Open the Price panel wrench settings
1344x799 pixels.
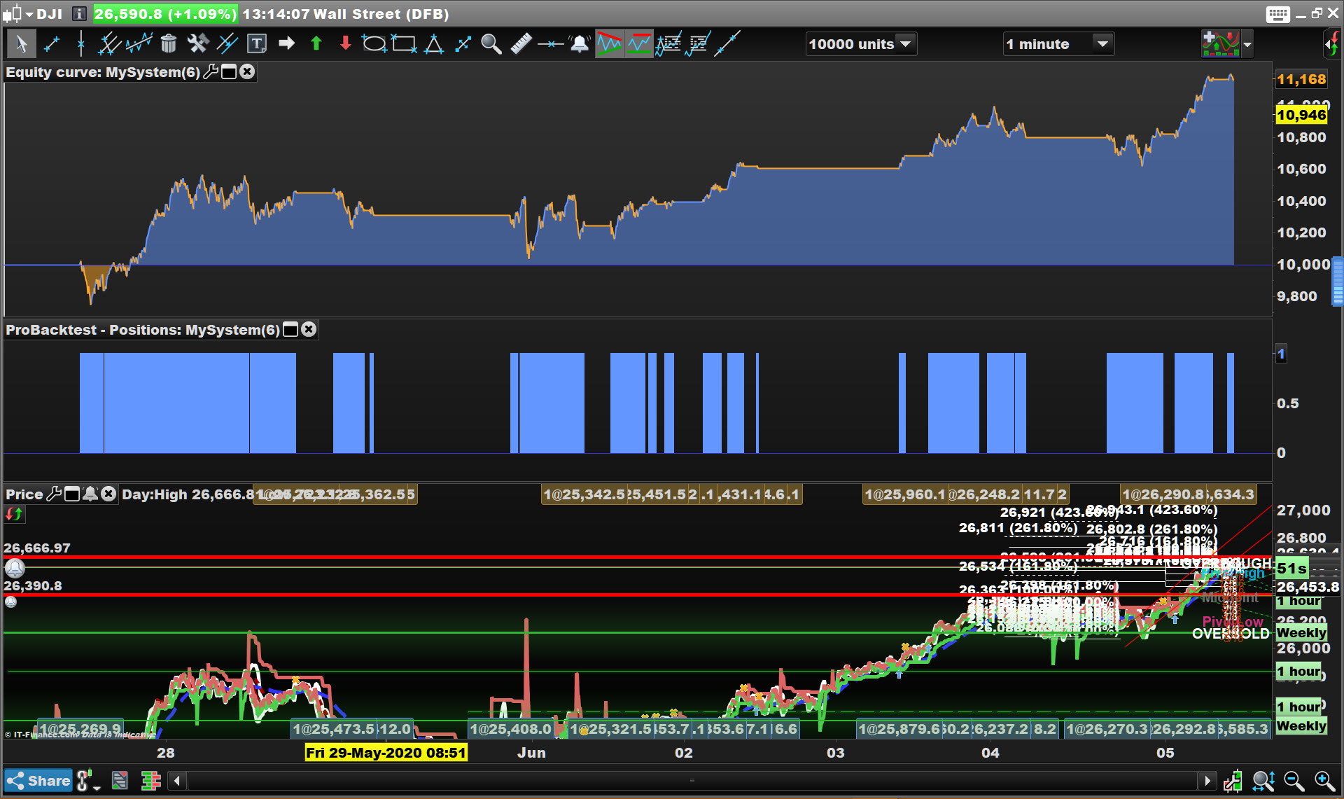point(54,494)
